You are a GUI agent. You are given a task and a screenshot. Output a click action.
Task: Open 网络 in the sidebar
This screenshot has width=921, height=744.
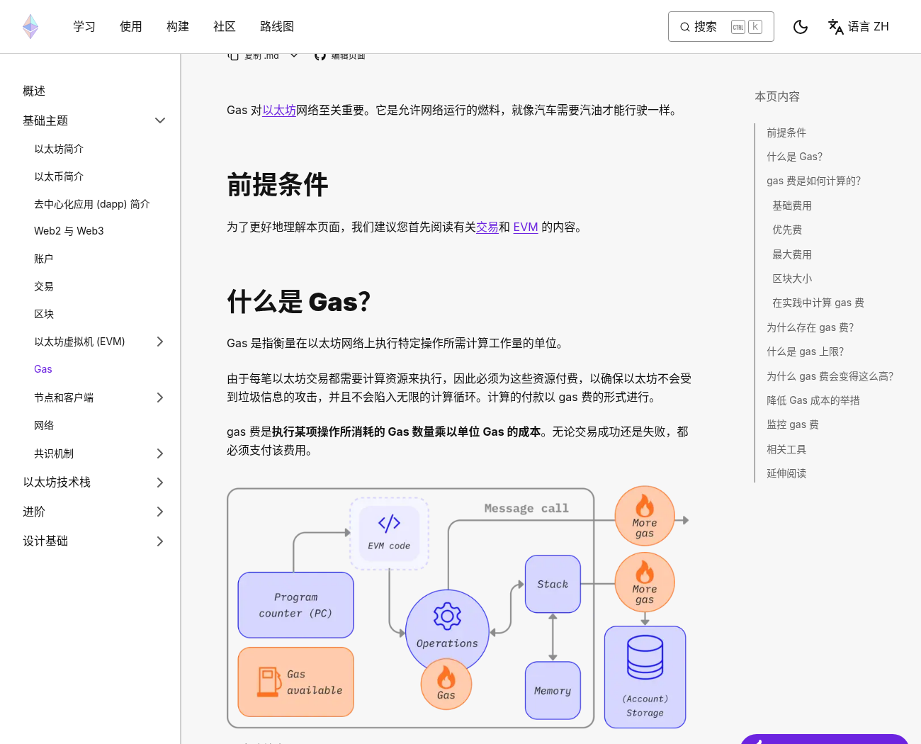click(x=44, y=425)
